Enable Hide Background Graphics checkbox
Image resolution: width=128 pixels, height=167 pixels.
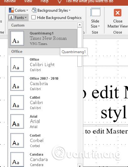click(33, 17)
